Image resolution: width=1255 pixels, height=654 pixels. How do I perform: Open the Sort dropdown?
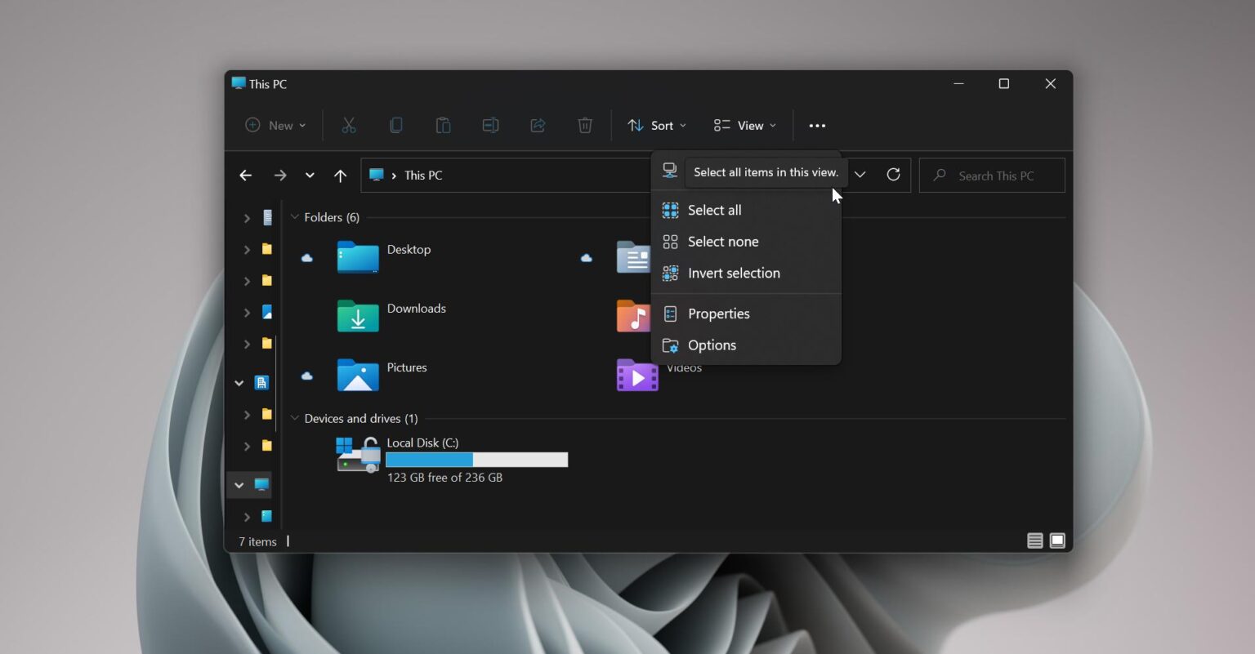tap(656, 125)
